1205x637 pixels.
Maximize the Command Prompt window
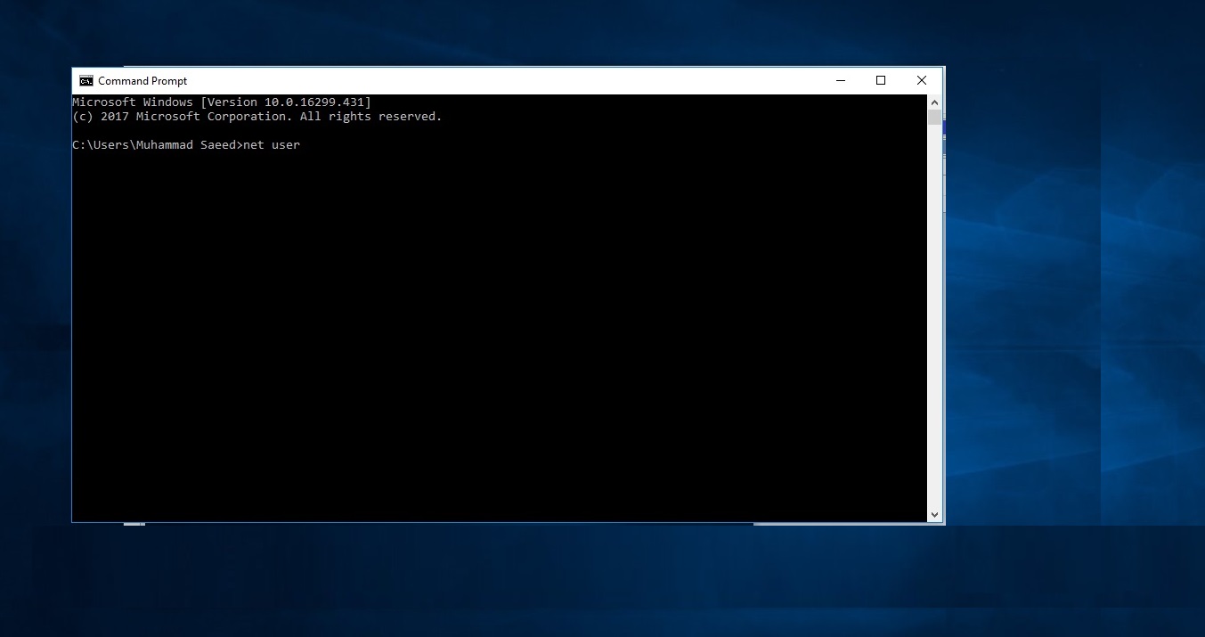[x=881, y=80]
